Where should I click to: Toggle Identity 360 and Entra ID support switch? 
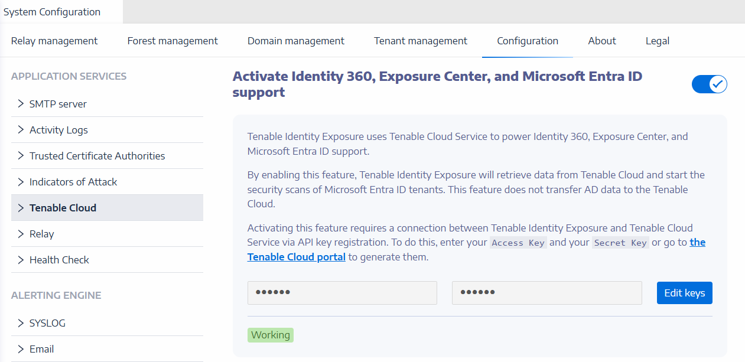[709, 84]
